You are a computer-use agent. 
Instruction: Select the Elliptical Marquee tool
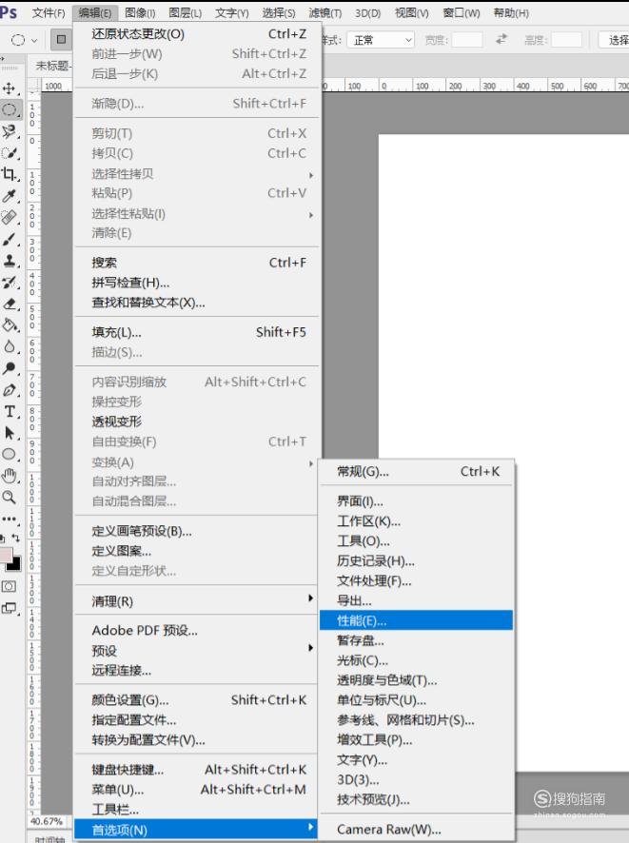(x=10, y=109)
